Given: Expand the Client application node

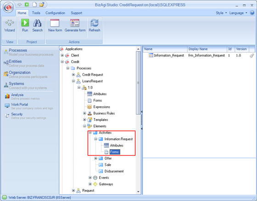Looking at the screenshot, I should tap(62, 55).
